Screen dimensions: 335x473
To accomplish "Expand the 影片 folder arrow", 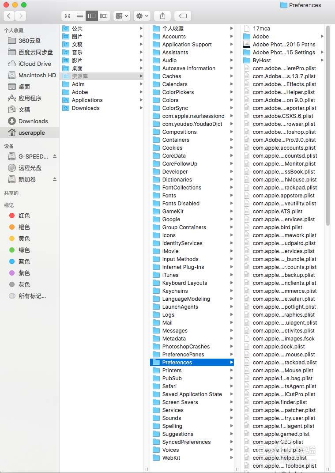I will pyautogui.click(x=141, y=61).
